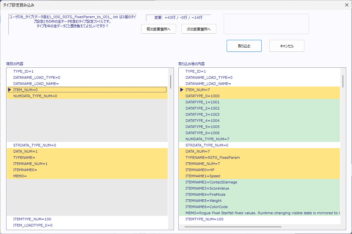
Task: Select DATANAME_LOAD_TYPE=0 in left pane
Action: [x=87, y=77]
